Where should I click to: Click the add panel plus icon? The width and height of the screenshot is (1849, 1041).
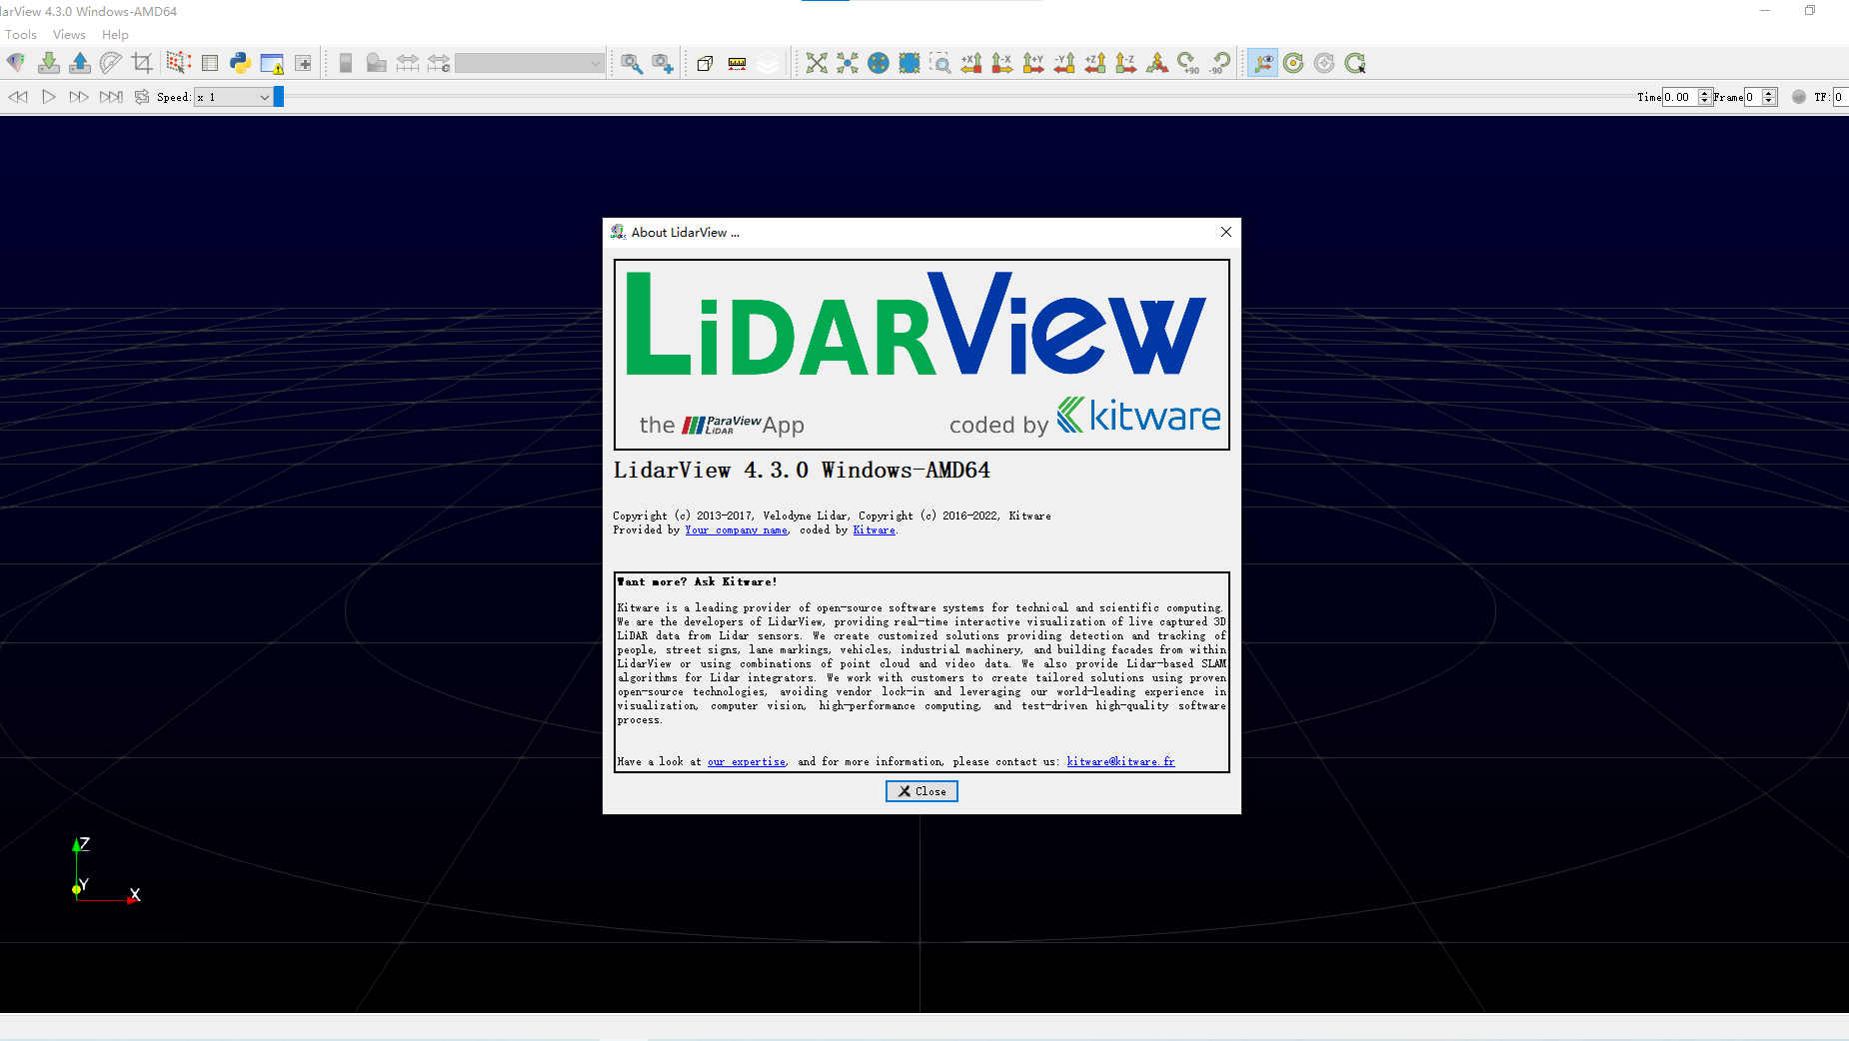[x=304, y=63]
